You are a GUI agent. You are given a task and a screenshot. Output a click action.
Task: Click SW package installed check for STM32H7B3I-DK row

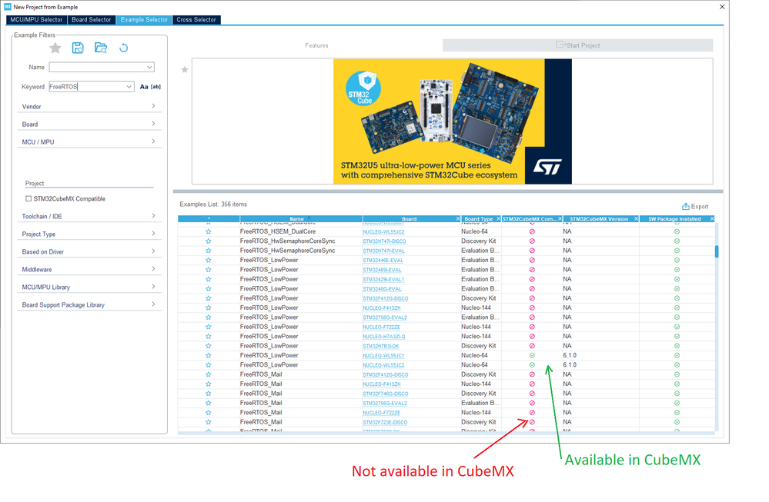(677, 346)
